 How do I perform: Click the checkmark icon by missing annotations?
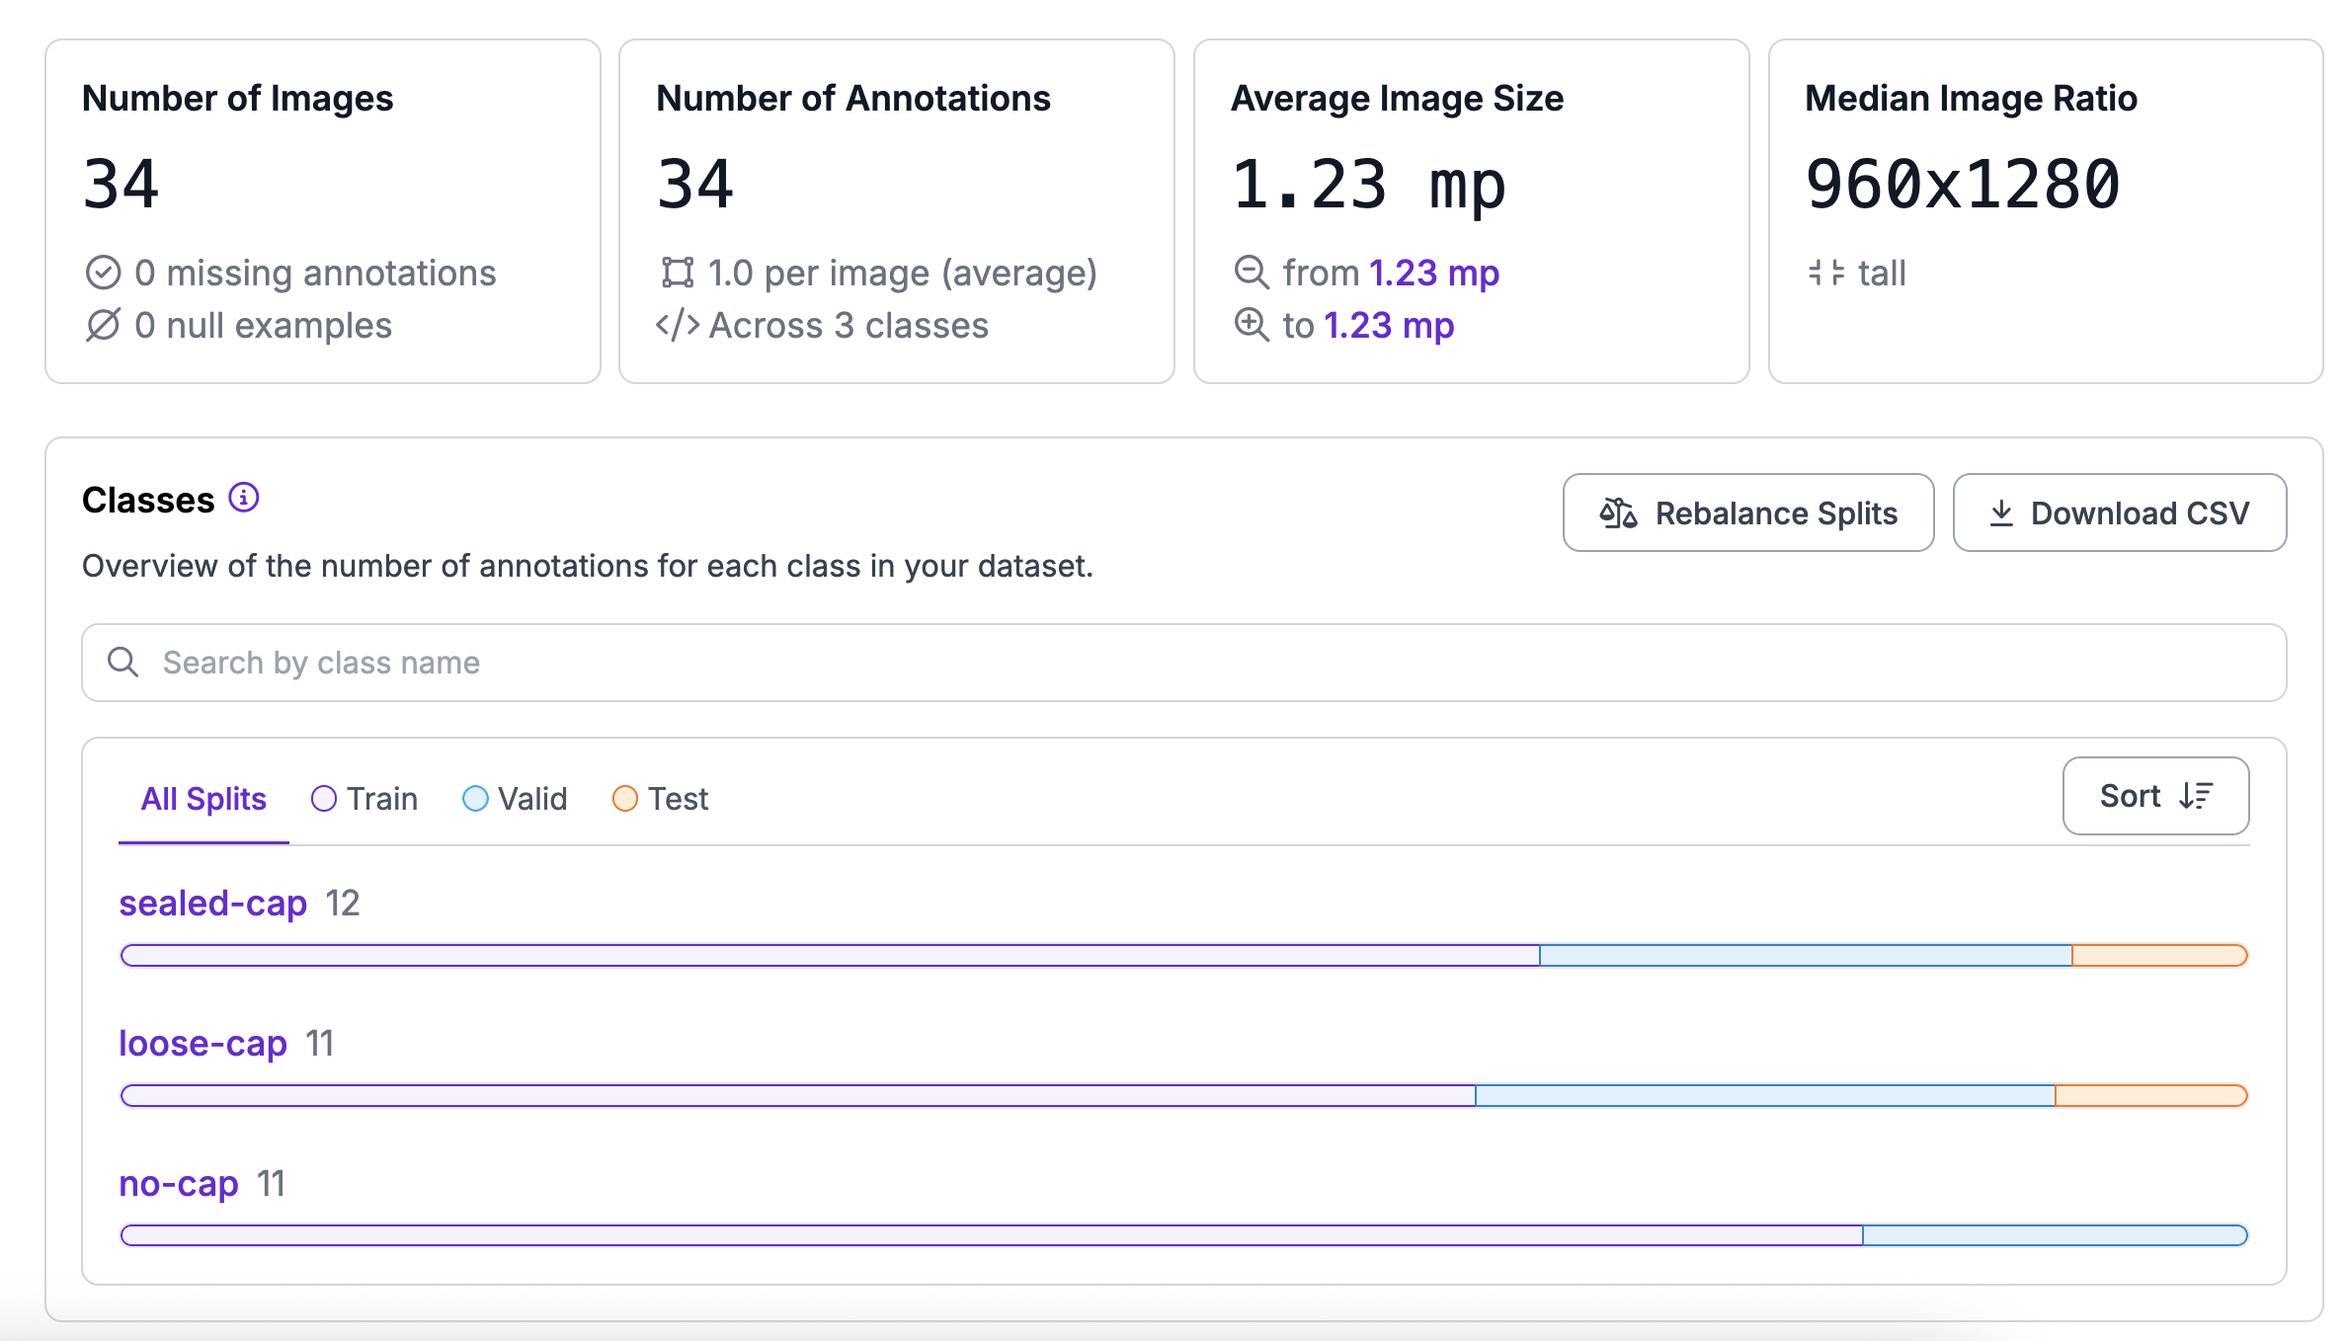[103, 273]
